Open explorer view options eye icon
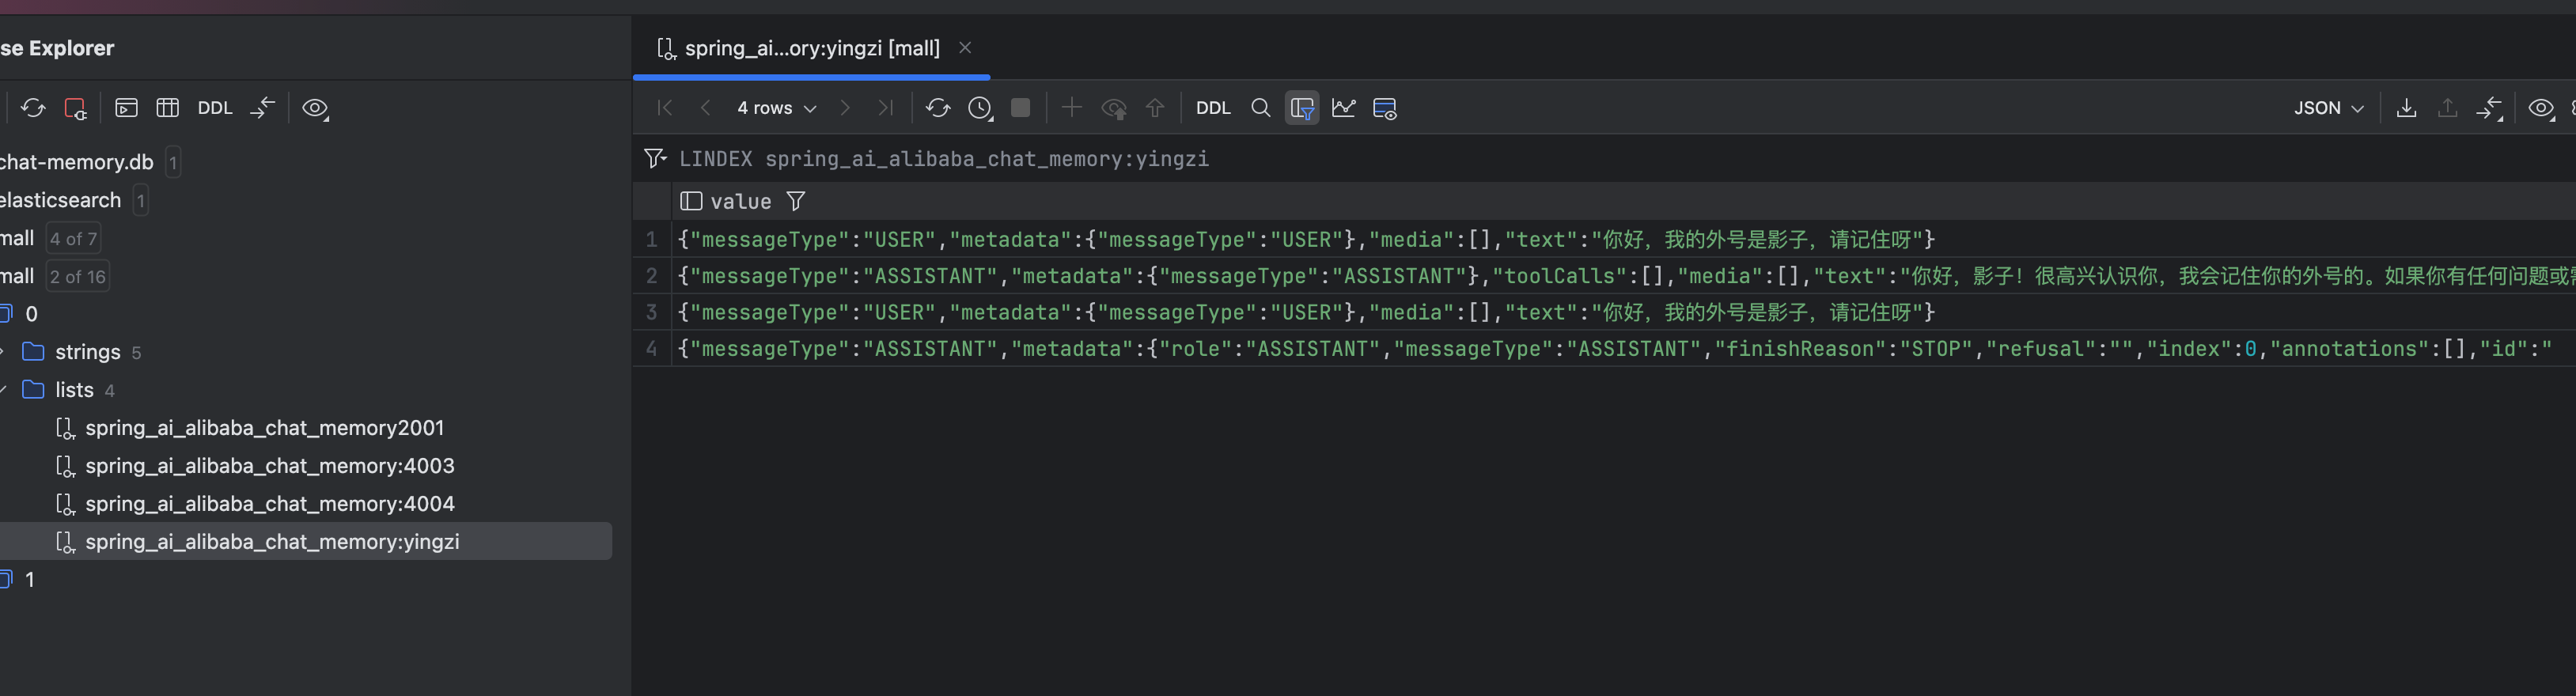Screen dimensions: 2576x696 click(x=315, y=108)
